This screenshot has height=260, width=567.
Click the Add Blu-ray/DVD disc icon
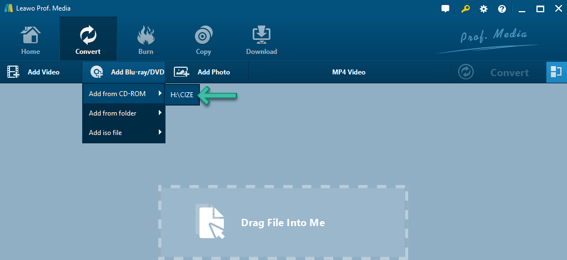click(97, 72)
